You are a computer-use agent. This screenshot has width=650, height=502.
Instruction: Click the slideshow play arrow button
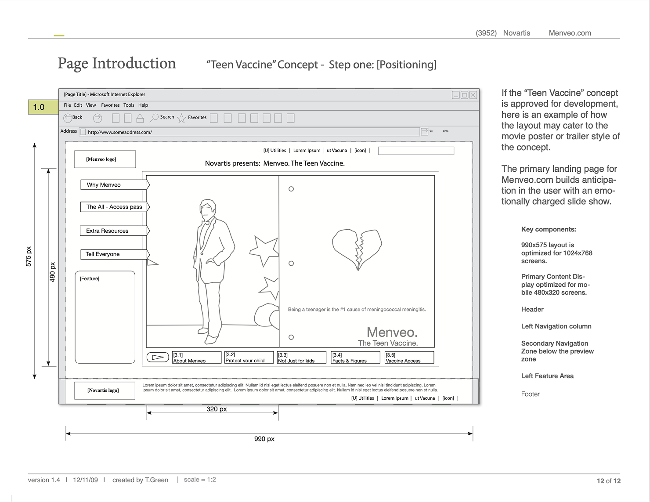[158, 358]
